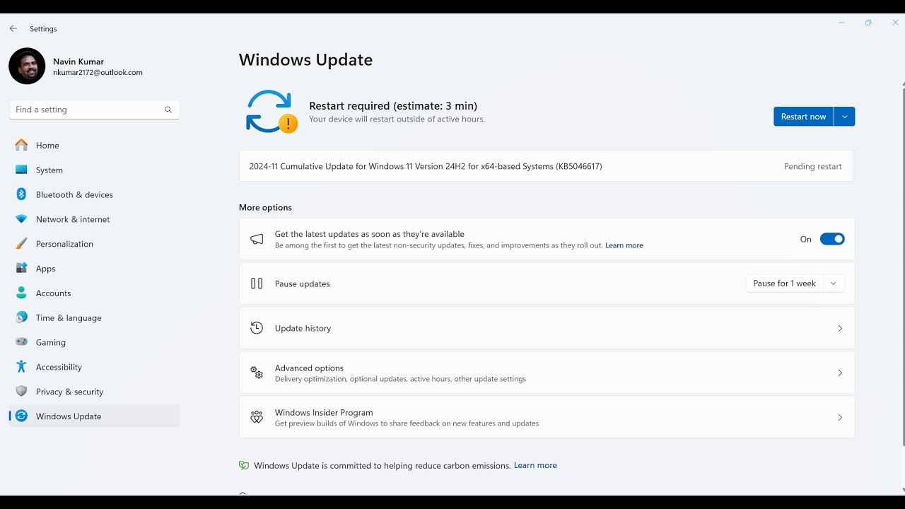Click the Accounts person icon
This screenshot has width=905, height=509.
[x=21, y=293]
